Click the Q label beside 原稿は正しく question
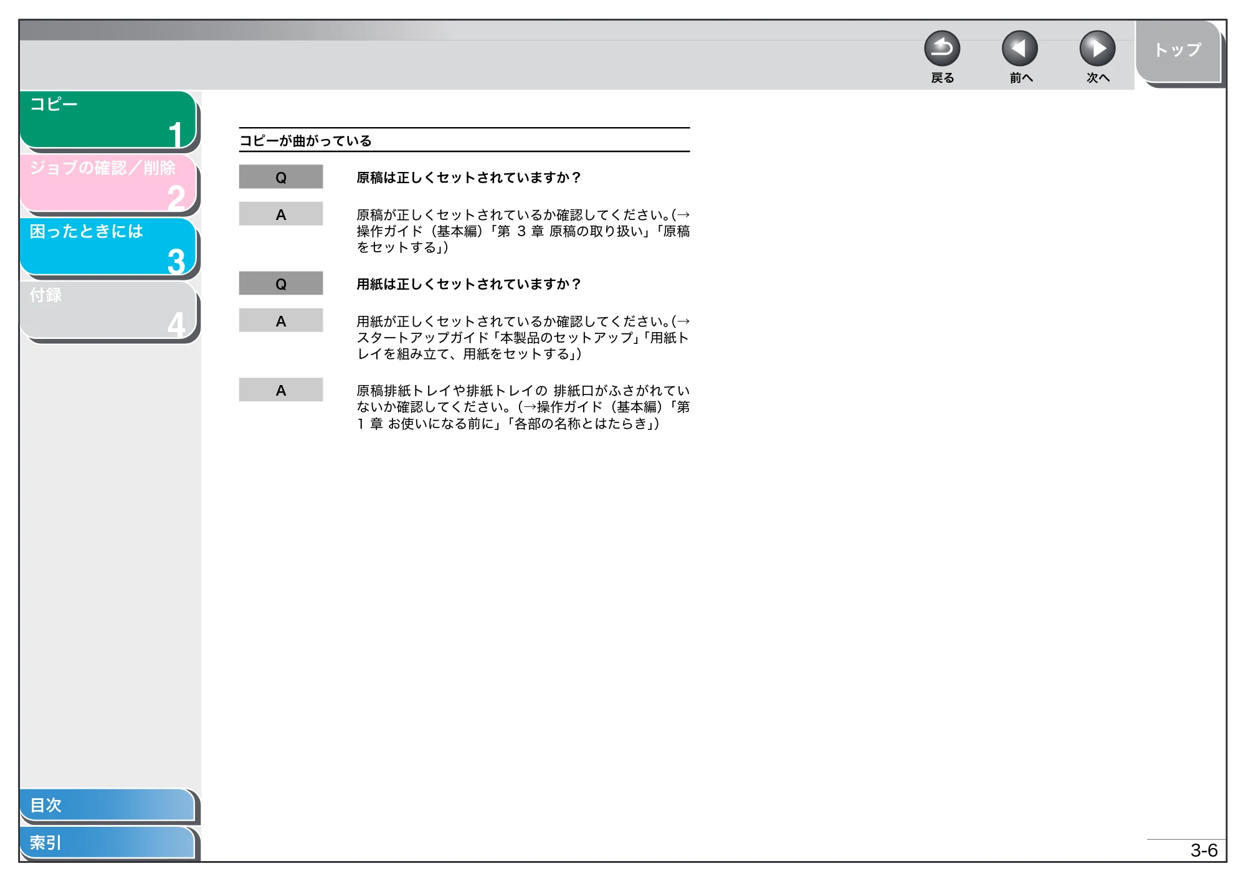Screen dimensions: 1246x881 click(x=281, y=177)
